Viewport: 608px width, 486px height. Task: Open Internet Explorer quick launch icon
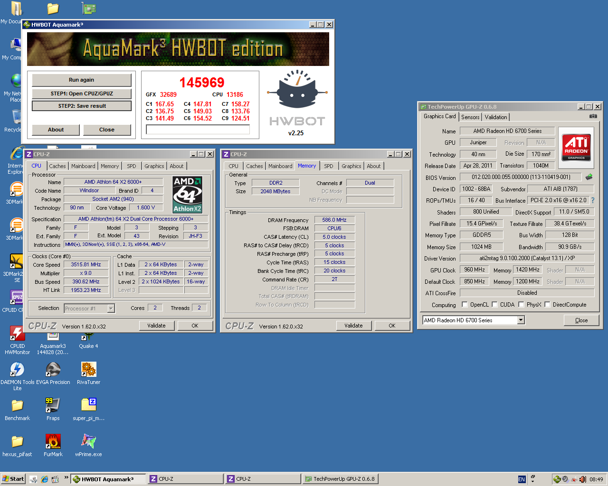[45, 479]
